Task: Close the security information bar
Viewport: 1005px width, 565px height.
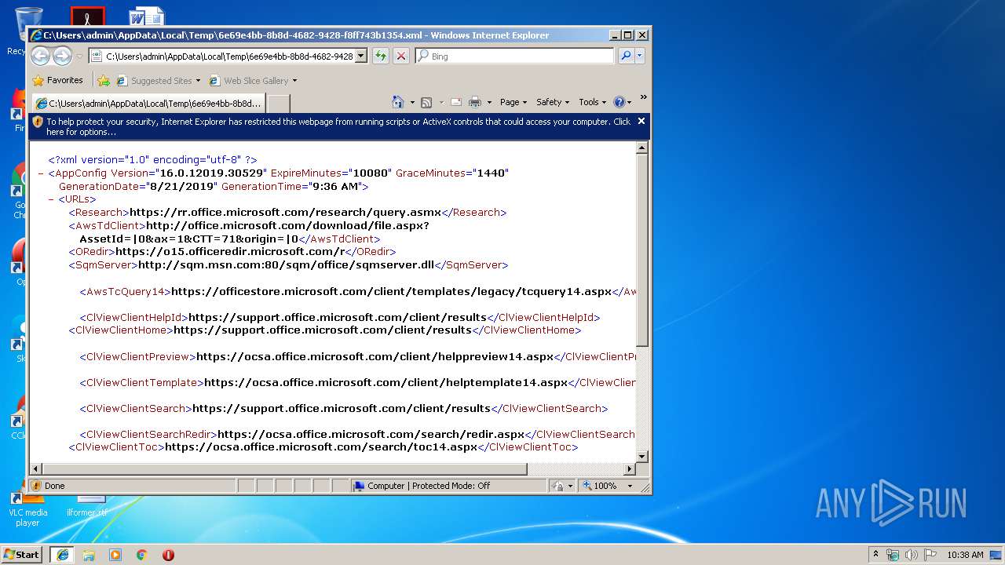Action: (641, 121)
